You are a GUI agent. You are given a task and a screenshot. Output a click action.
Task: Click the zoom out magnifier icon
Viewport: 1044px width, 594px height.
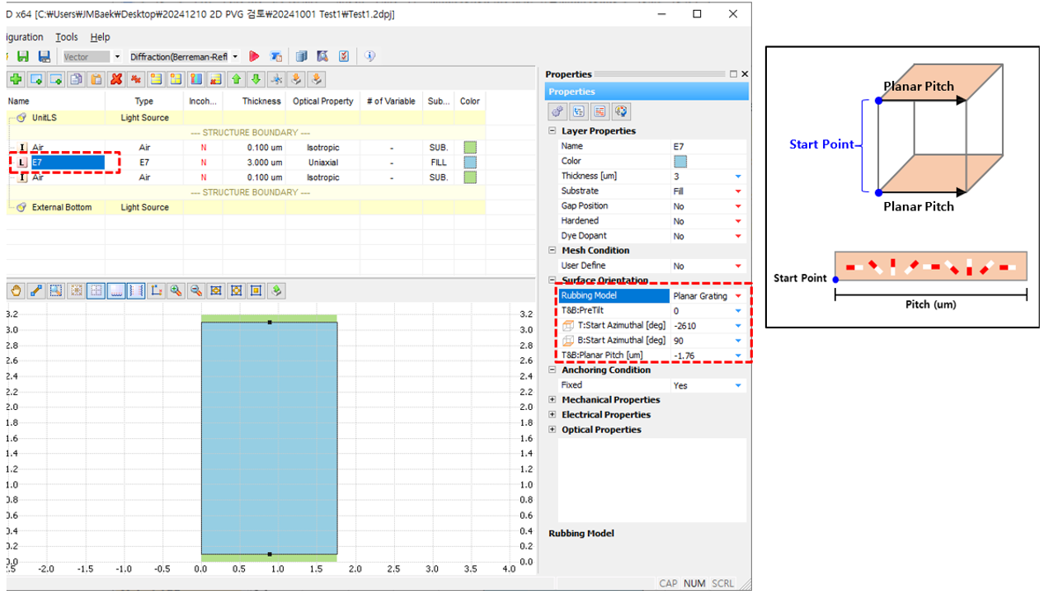coord(196,290)
